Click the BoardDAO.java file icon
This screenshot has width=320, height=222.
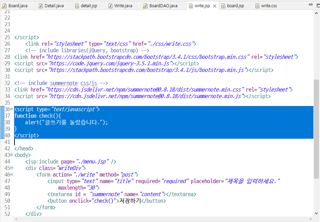145,6
